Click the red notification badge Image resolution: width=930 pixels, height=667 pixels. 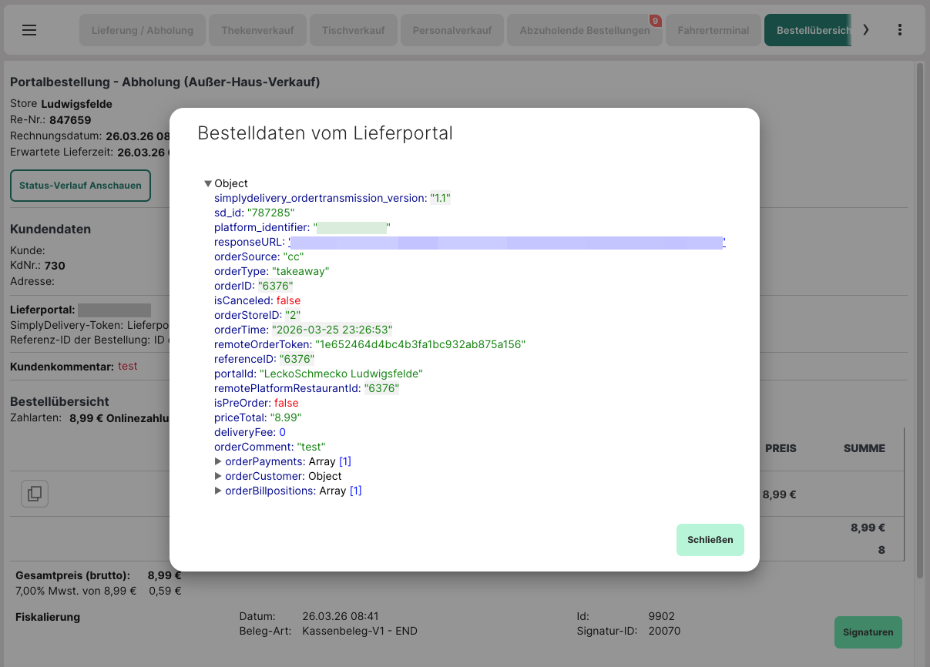click(x=655, y=21)
